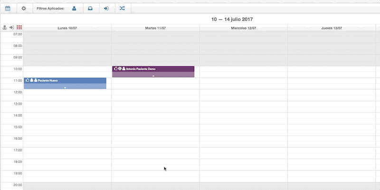Click resize handle of Antonio Paciente Demo appointment
This screenshot has width=380, height=190.
click(x=153, y=76)
